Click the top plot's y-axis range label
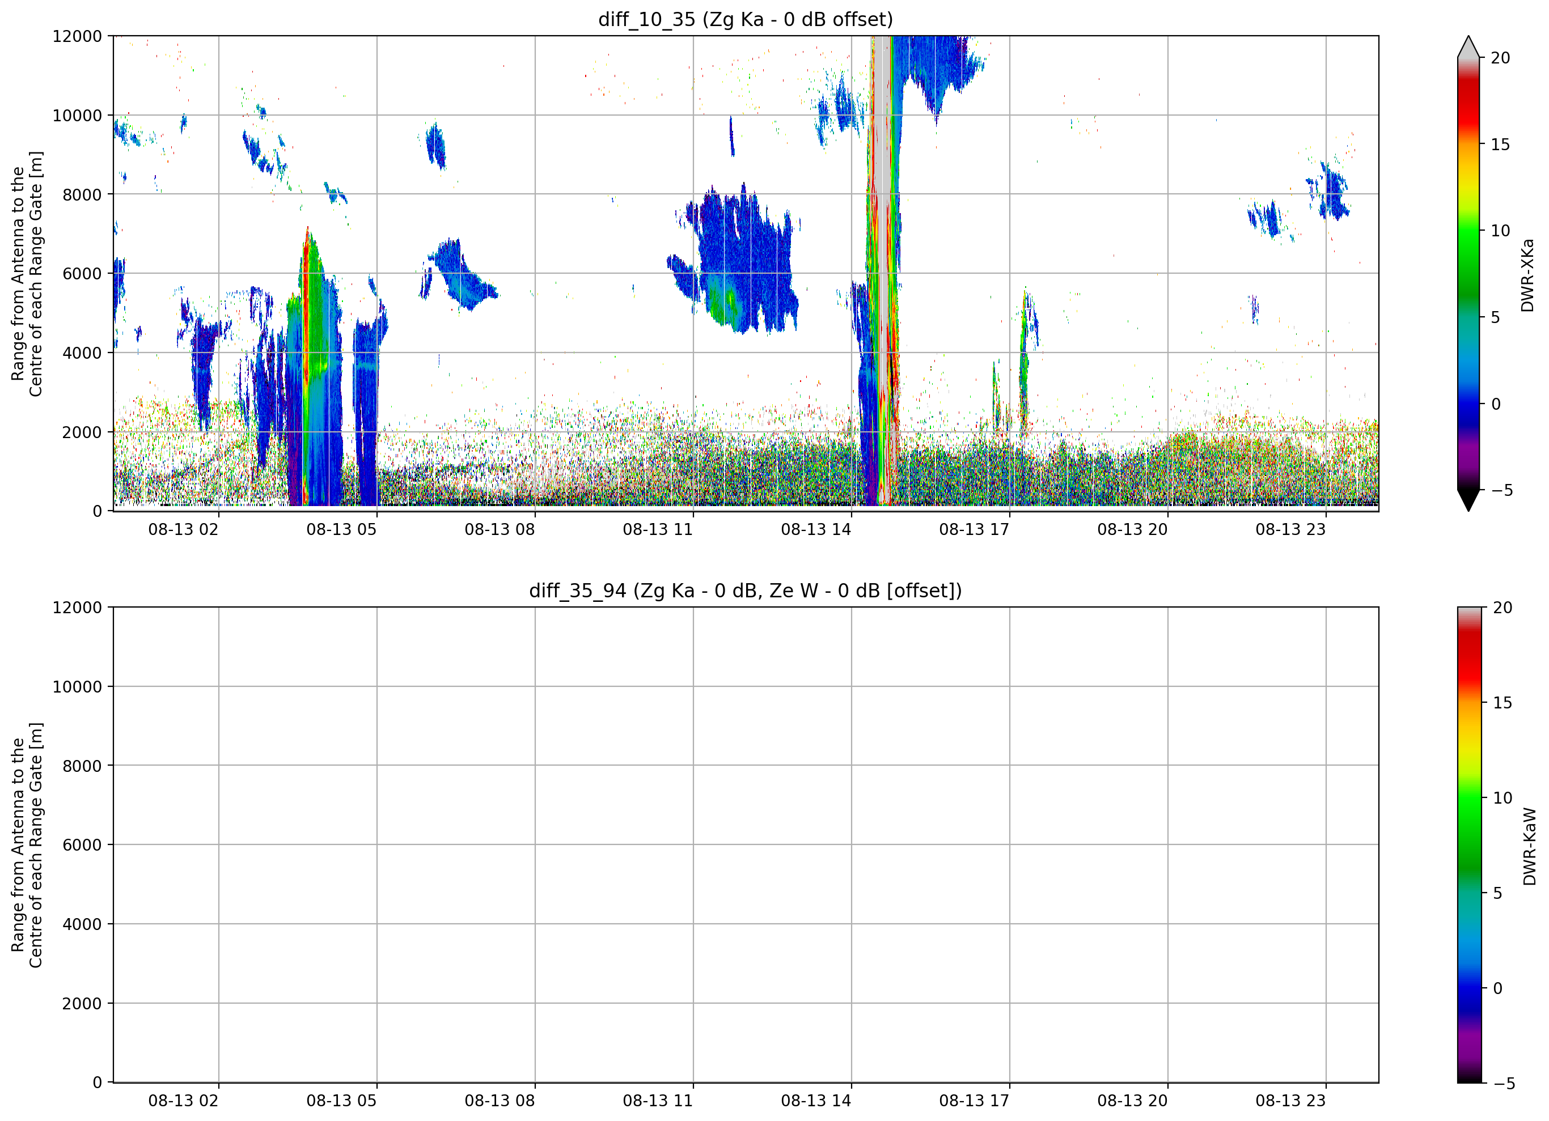The width and height of the screenshot is (1549, 1121). click(27, 274)
